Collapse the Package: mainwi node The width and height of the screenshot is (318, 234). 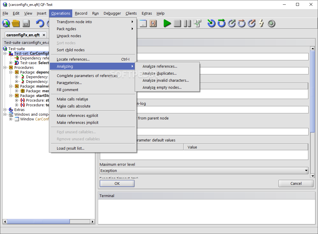pos(11,86)
